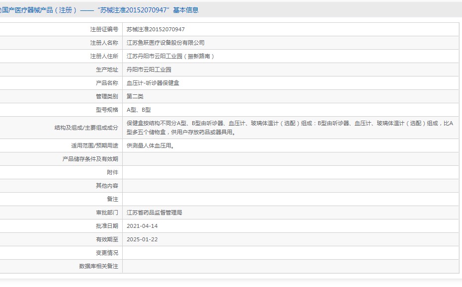Select address 江苏丹阳市云阳工业园（振新路南）
The height and width of the screenshot is (287, 462).
point(171,56)
